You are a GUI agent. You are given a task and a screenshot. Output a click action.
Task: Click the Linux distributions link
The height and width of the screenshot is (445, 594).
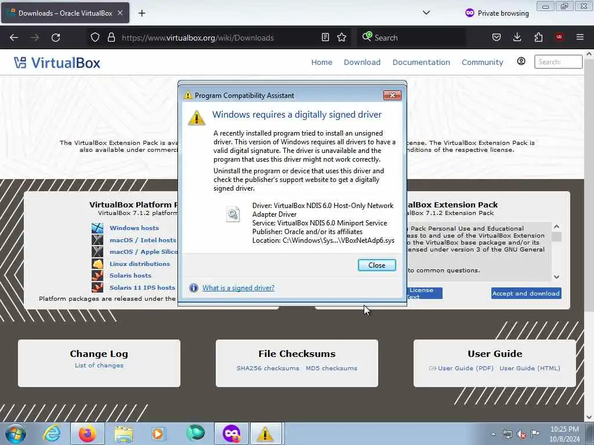pos(140,264)
